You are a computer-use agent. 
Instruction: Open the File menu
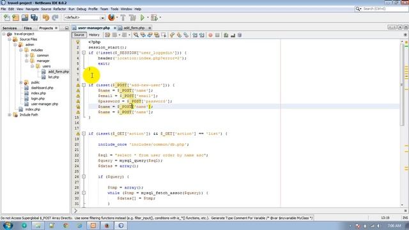[x=3, y=9]
